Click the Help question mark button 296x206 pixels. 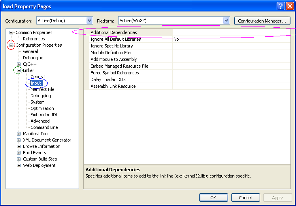coord(281,6)
